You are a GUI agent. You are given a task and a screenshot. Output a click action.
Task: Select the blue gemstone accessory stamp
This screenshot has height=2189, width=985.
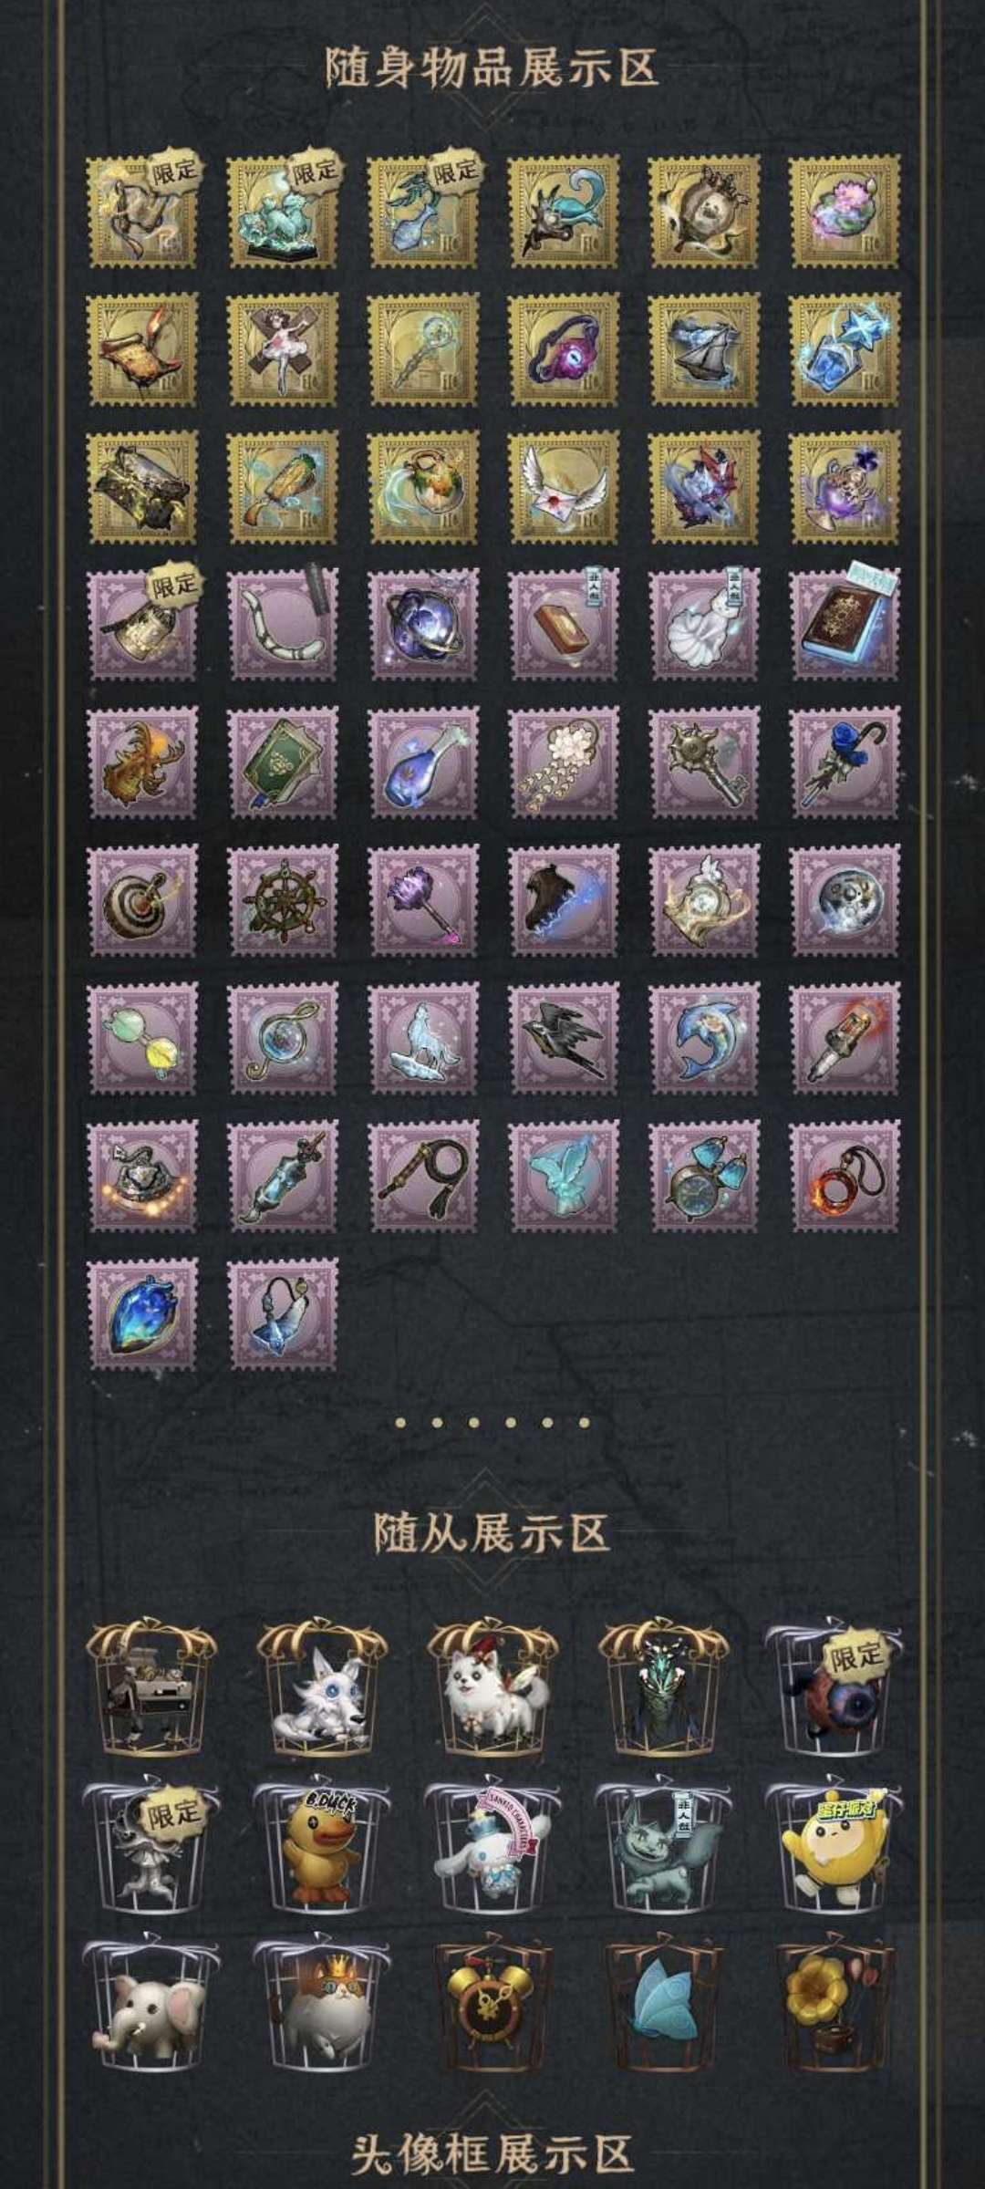(142, 1314)
